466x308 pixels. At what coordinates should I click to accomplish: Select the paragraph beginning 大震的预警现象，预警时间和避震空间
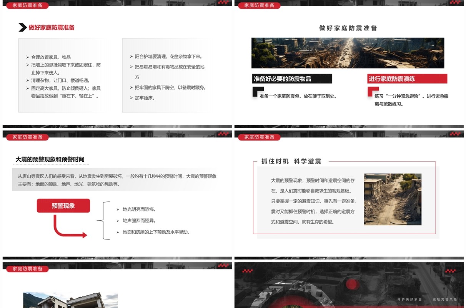[x=313, y=201]
